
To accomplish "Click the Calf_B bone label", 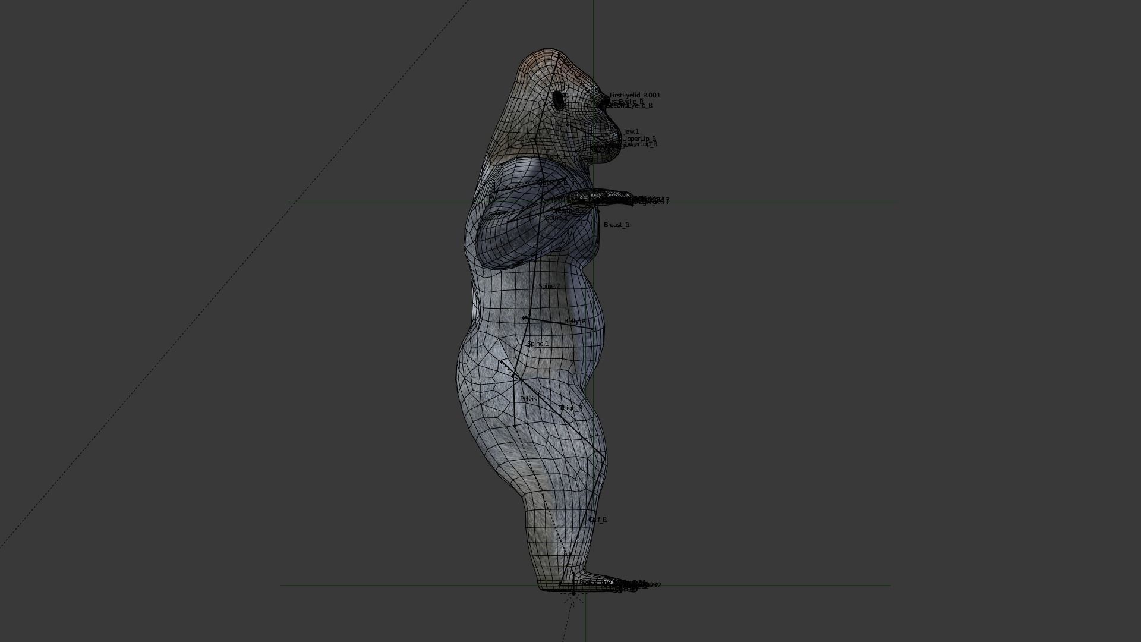I will coord(597,520).
